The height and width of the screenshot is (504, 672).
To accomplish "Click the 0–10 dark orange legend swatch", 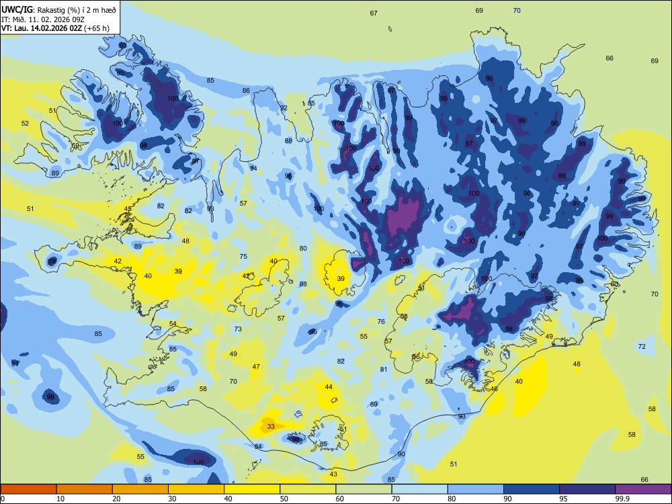I will 28,489.
